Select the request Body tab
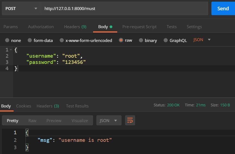 [x=105, y=27]
